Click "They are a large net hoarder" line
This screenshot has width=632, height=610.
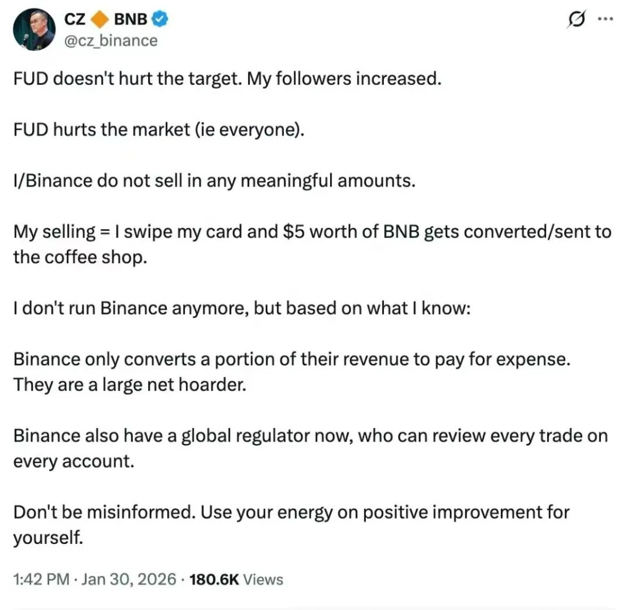click(129, 385)
